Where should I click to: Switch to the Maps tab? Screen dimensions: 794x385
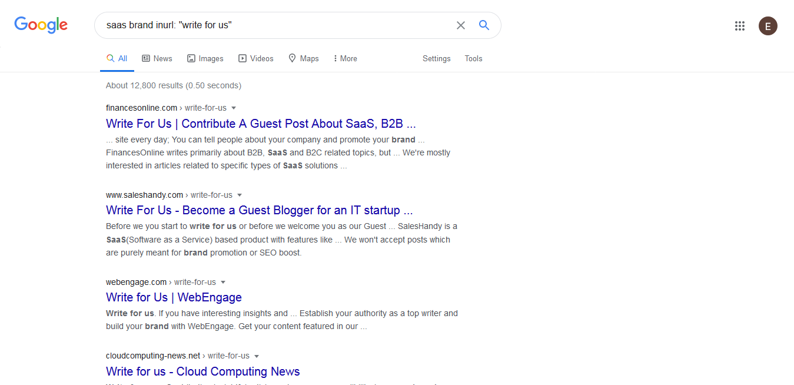304,58
